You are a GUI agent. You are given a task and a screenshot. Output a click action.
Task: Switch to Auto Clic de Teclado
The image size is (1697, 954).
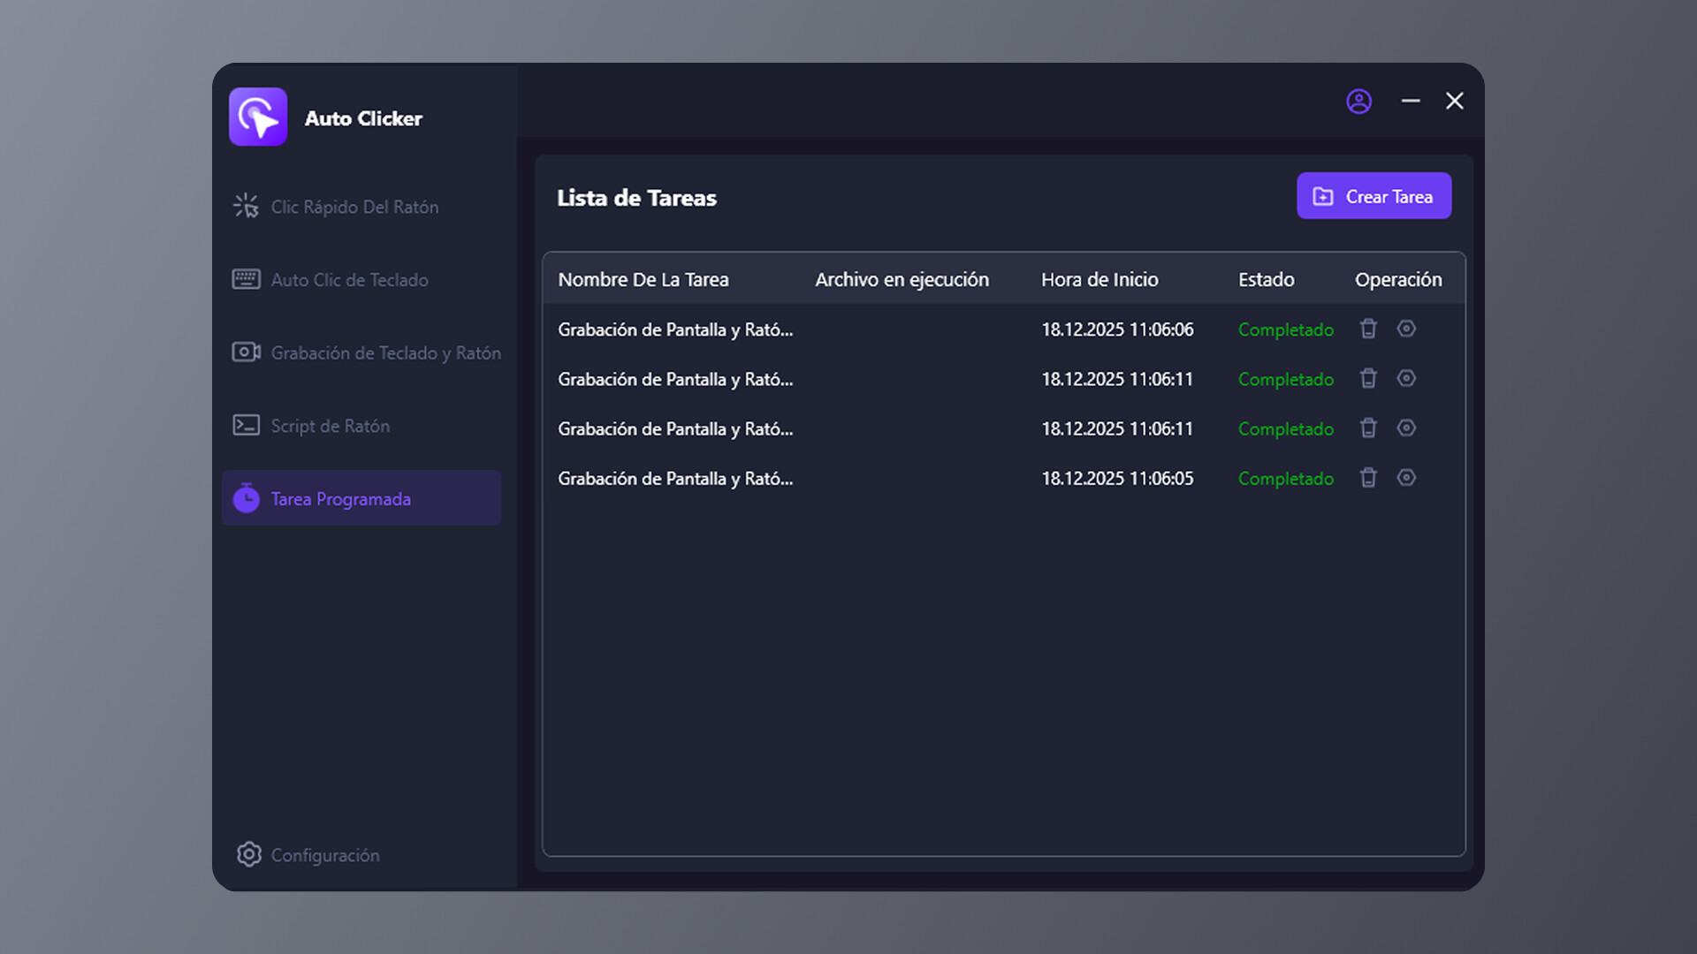click(349, 280)
